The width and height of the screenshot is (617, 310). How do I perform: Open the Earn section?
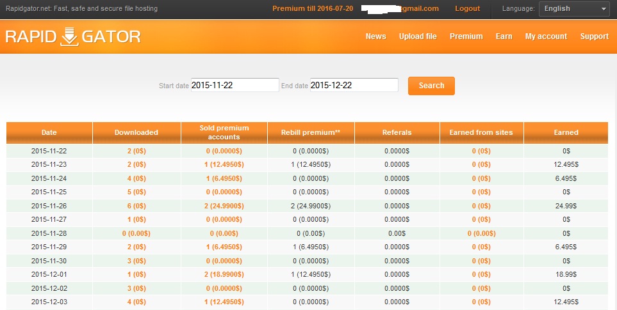pyautogui.click(x=504, y=36)
